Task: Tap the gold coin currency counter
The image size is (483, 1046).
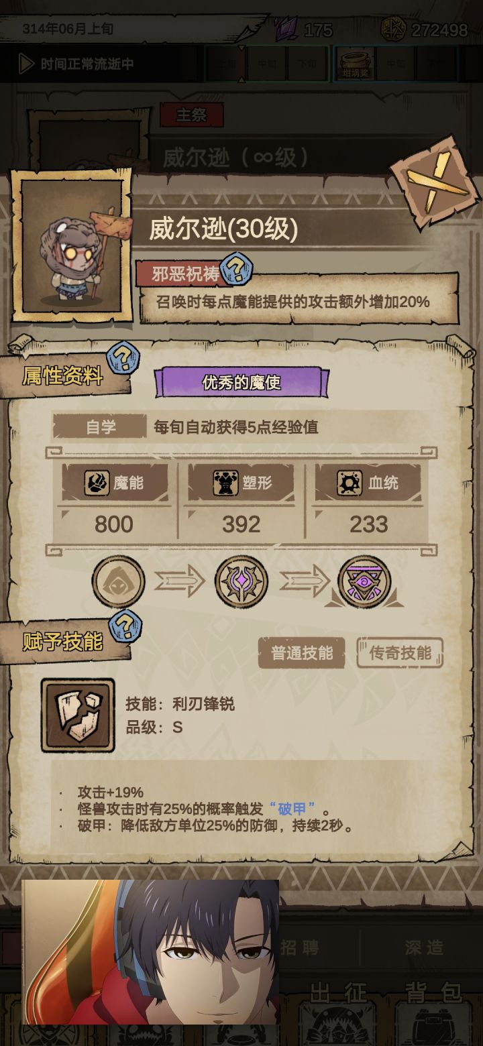Action: (424, 30)
